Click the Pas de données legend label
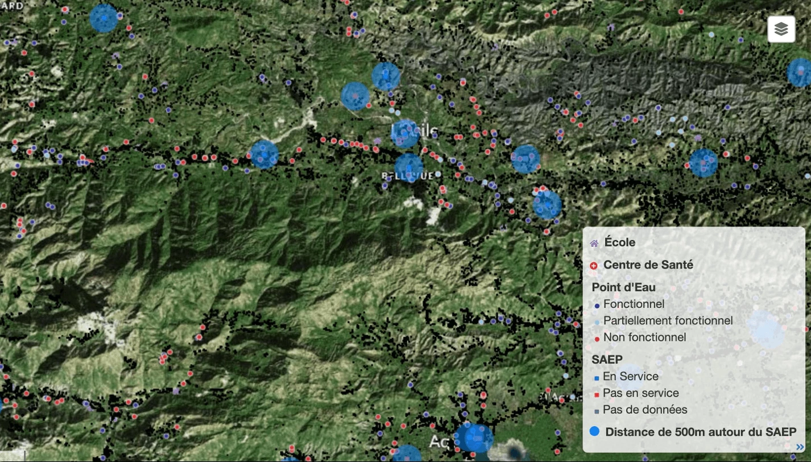Screen dimensions: 811x462 (x=645, y=409)
